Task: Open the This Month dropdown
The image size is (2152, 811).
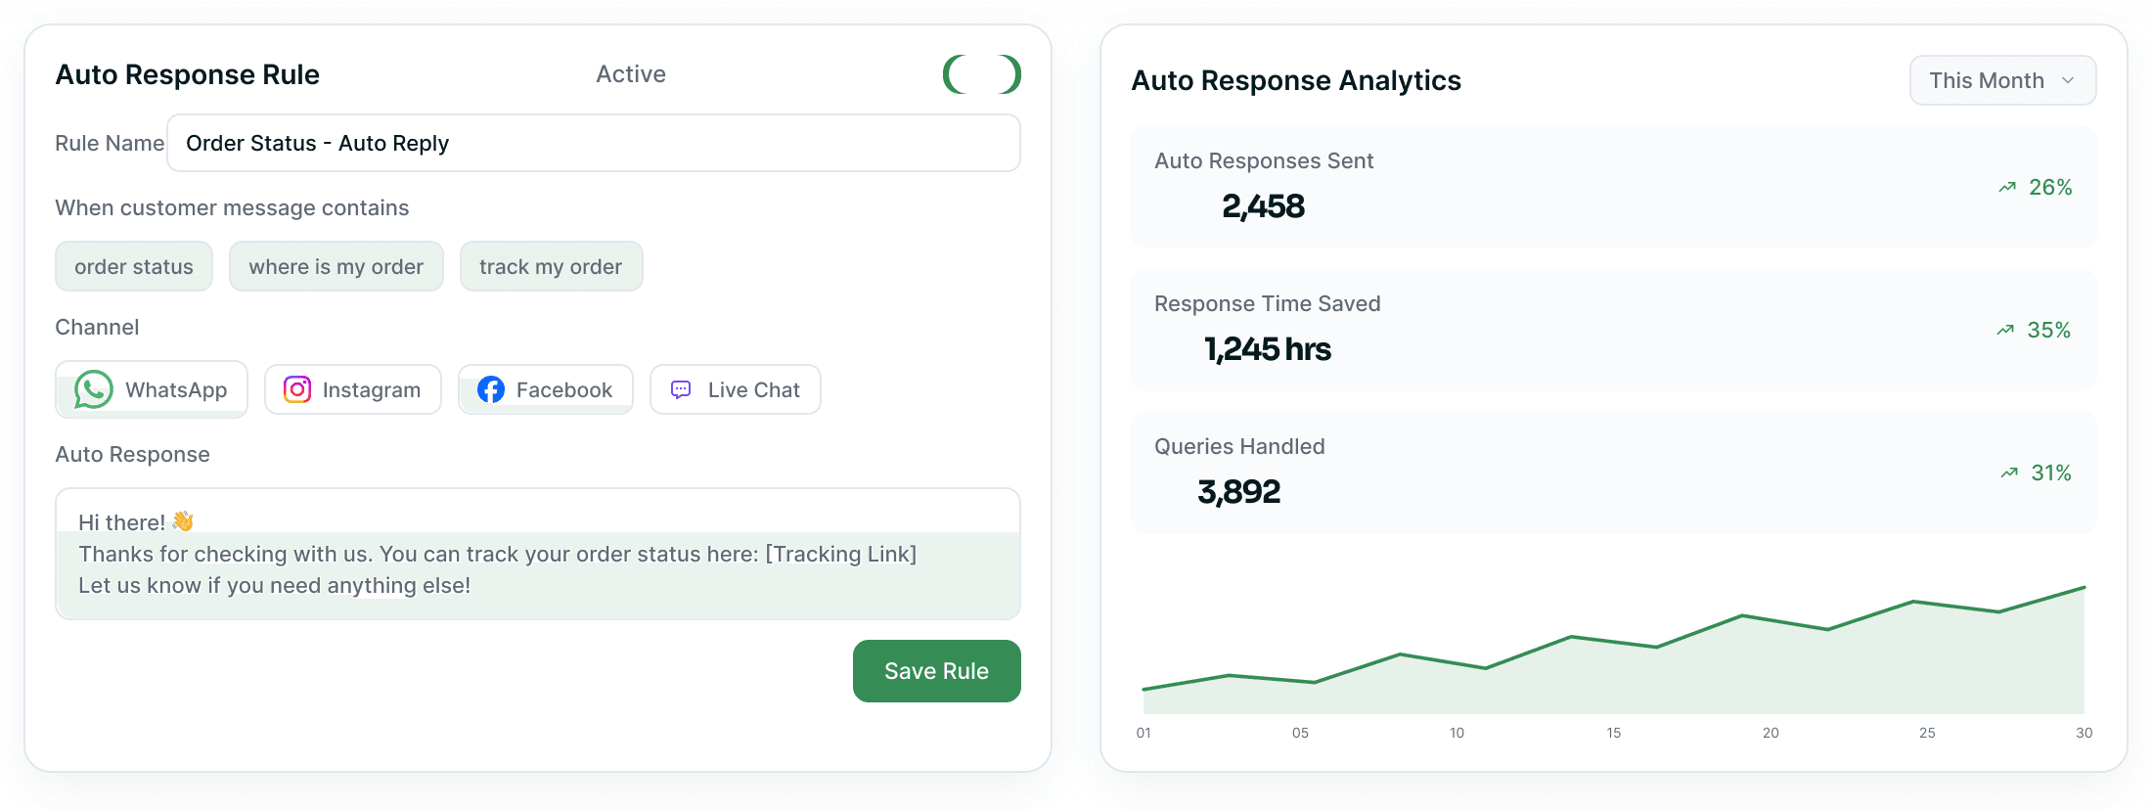Action: coord(2002,80)
